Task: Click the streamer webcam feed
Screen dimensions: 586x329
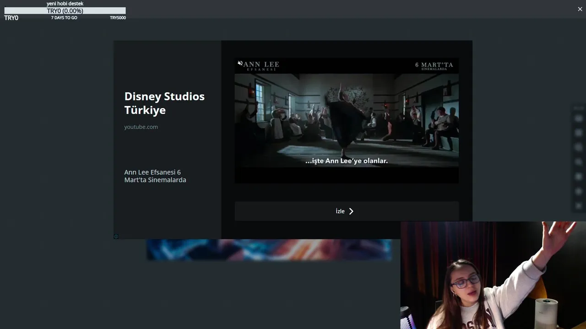Action: [x=493, y=275]
